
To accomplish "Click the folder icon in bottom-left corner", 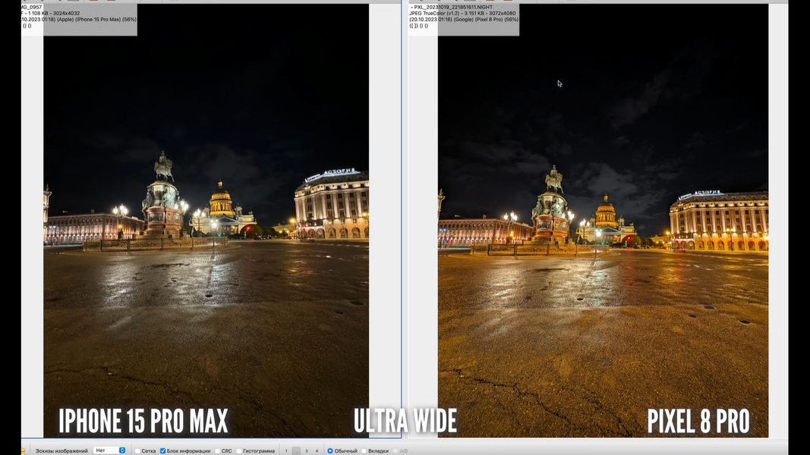I will tap(23, 451).
